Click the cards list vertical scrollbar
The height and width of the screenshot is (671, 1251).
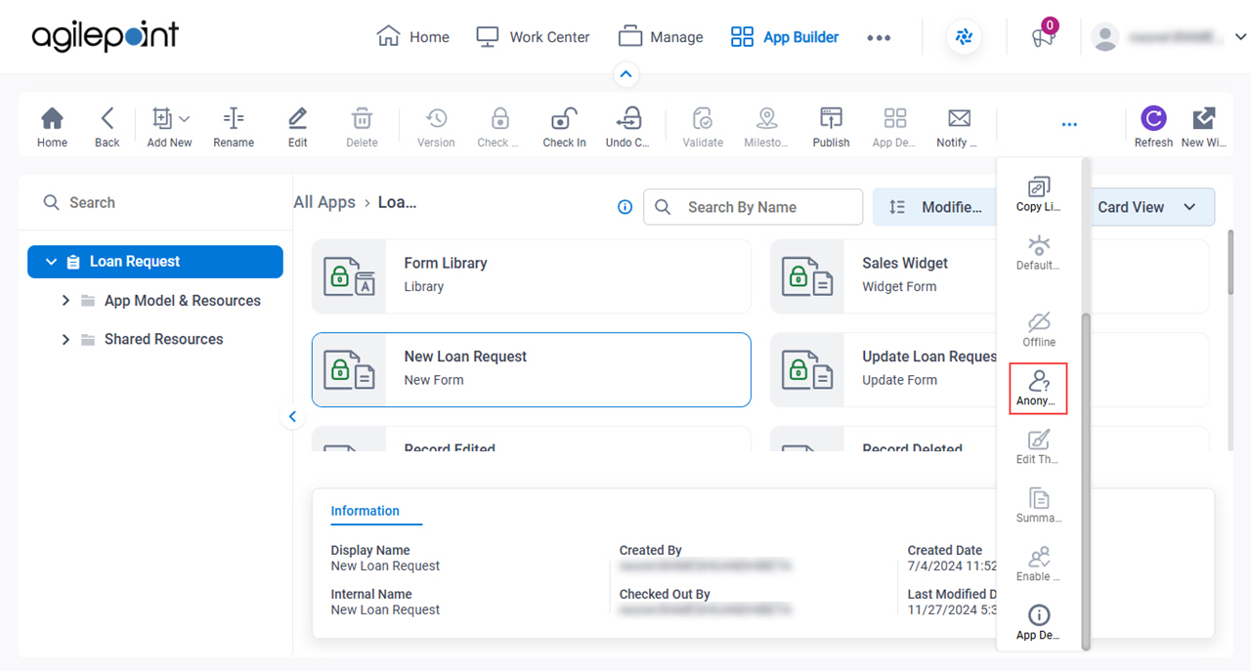click(1229, 262)
